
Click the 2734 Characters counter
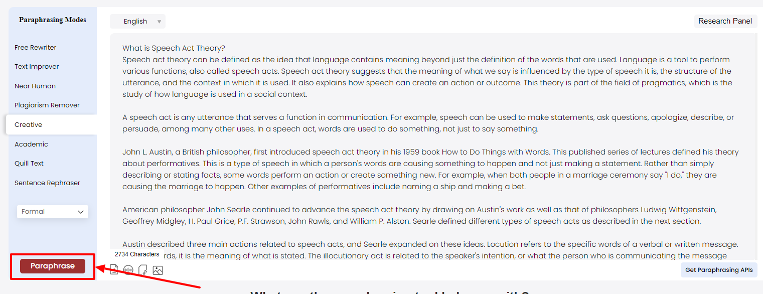click(x=137, y=254)
